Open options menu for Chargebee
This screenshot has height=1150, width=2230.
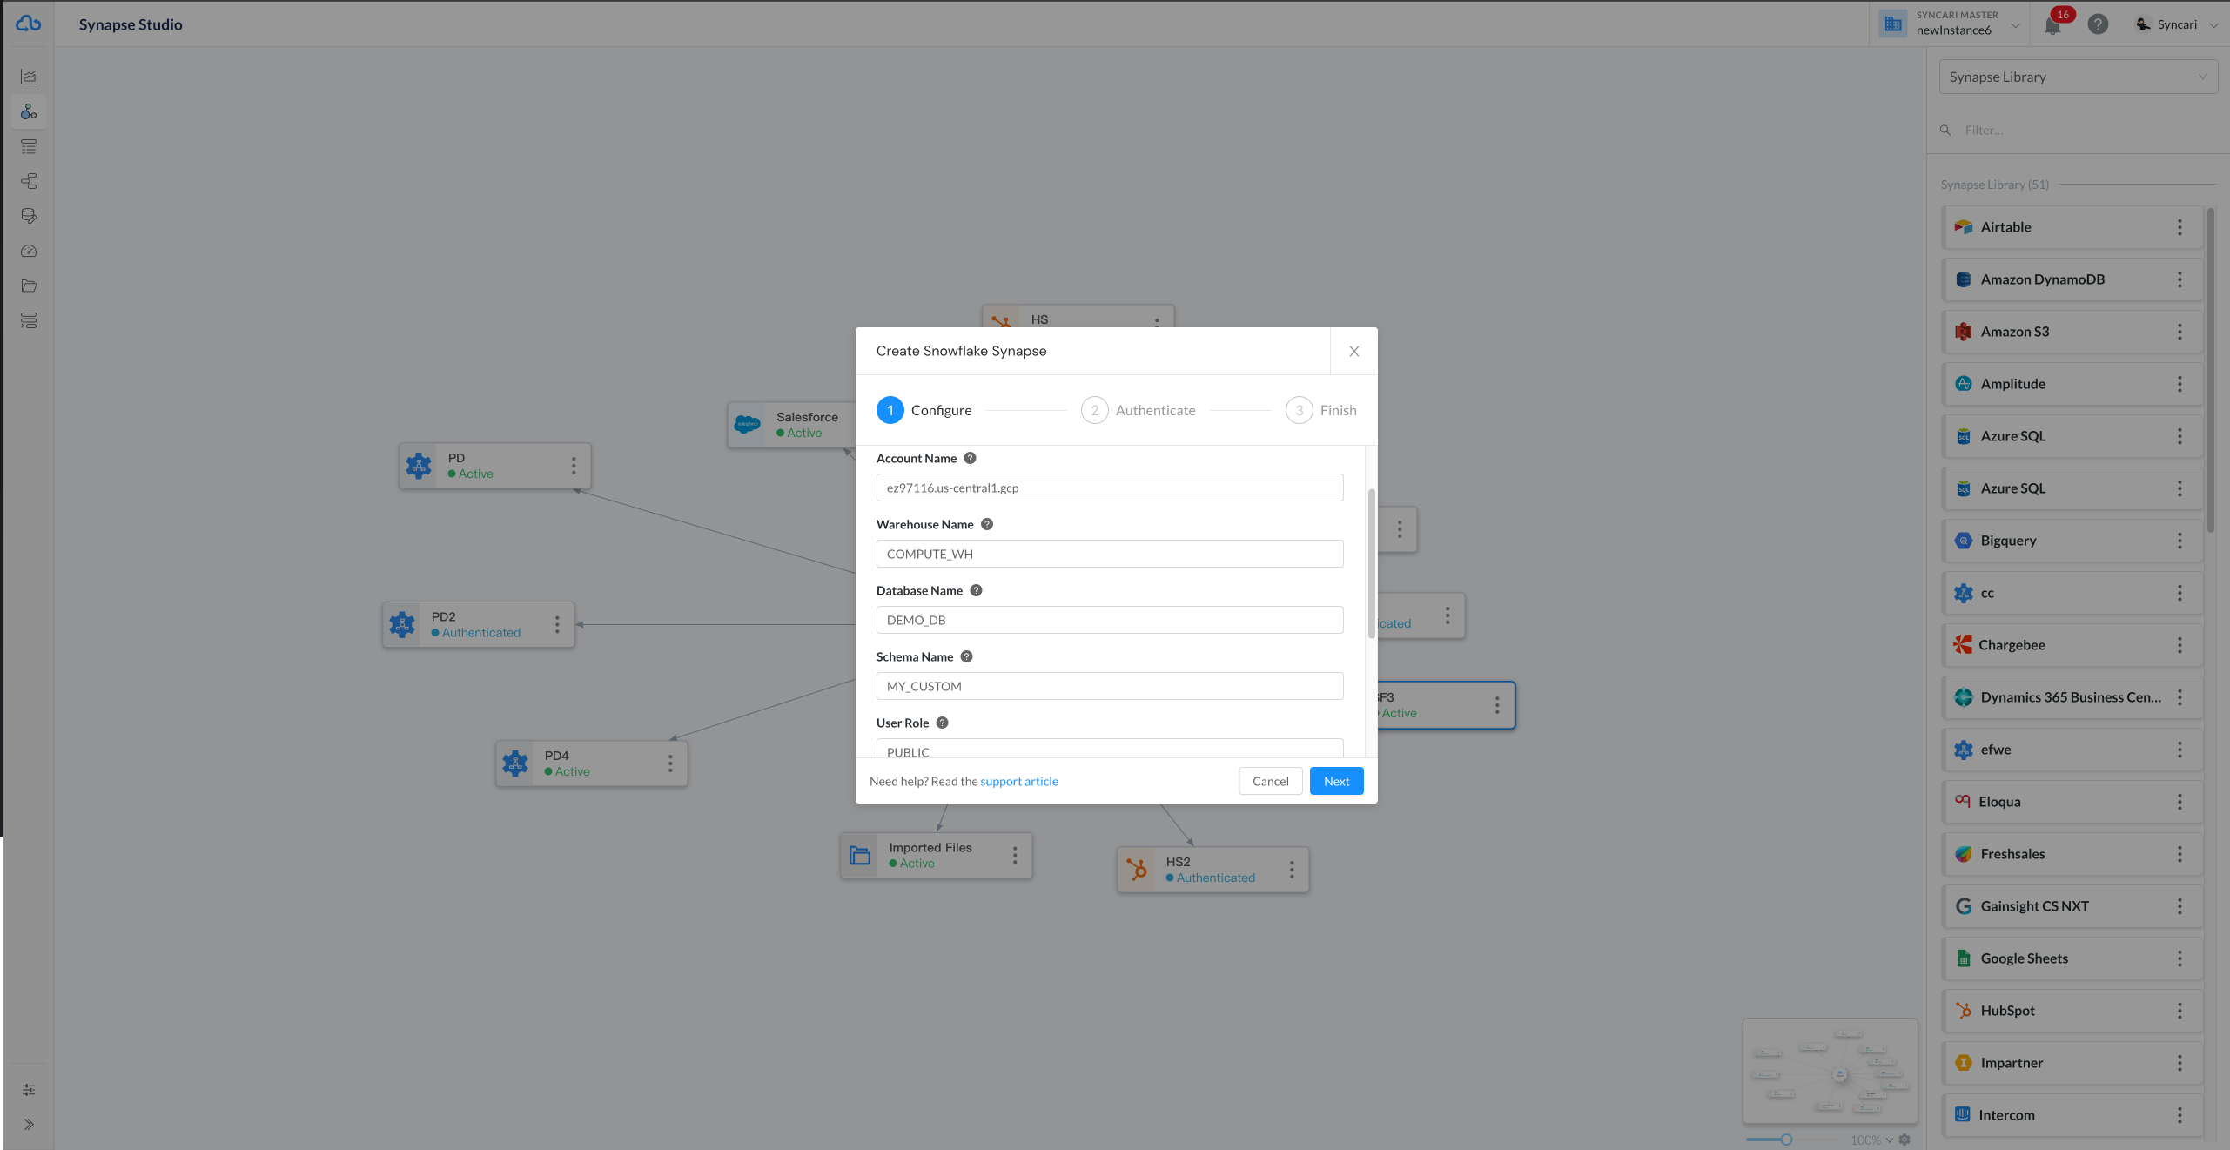tap(2180, 645)
